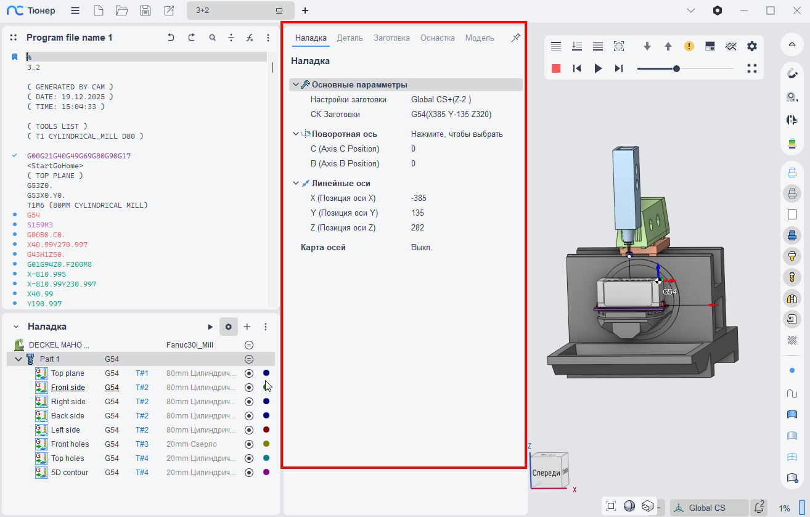Click the save file icon
The width and height of the screenshot is (810, 517).
[x=145, y=10]
